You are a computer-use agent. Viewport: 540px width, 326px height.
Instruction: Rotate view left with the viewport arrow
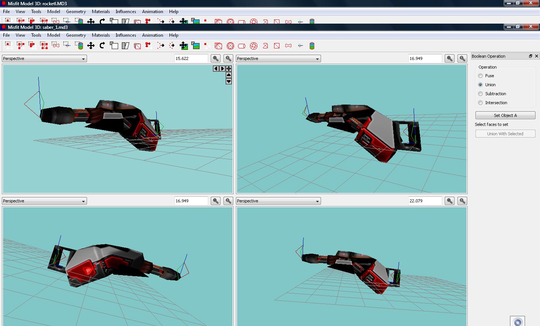coord(216,69)
